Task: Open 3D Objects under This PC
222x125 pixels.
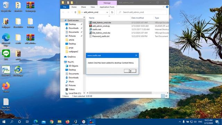Action: click(73, 66)
